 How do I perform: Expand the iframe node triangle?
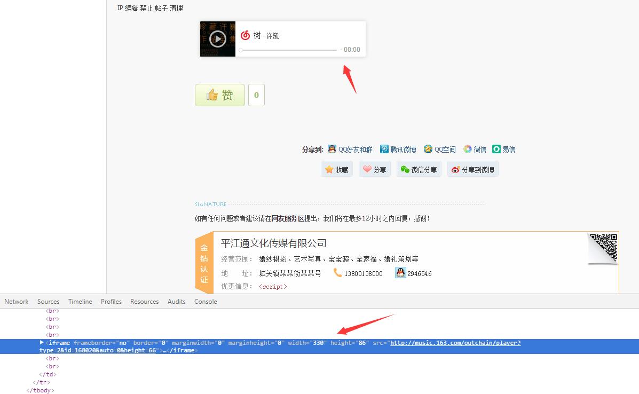42,343
